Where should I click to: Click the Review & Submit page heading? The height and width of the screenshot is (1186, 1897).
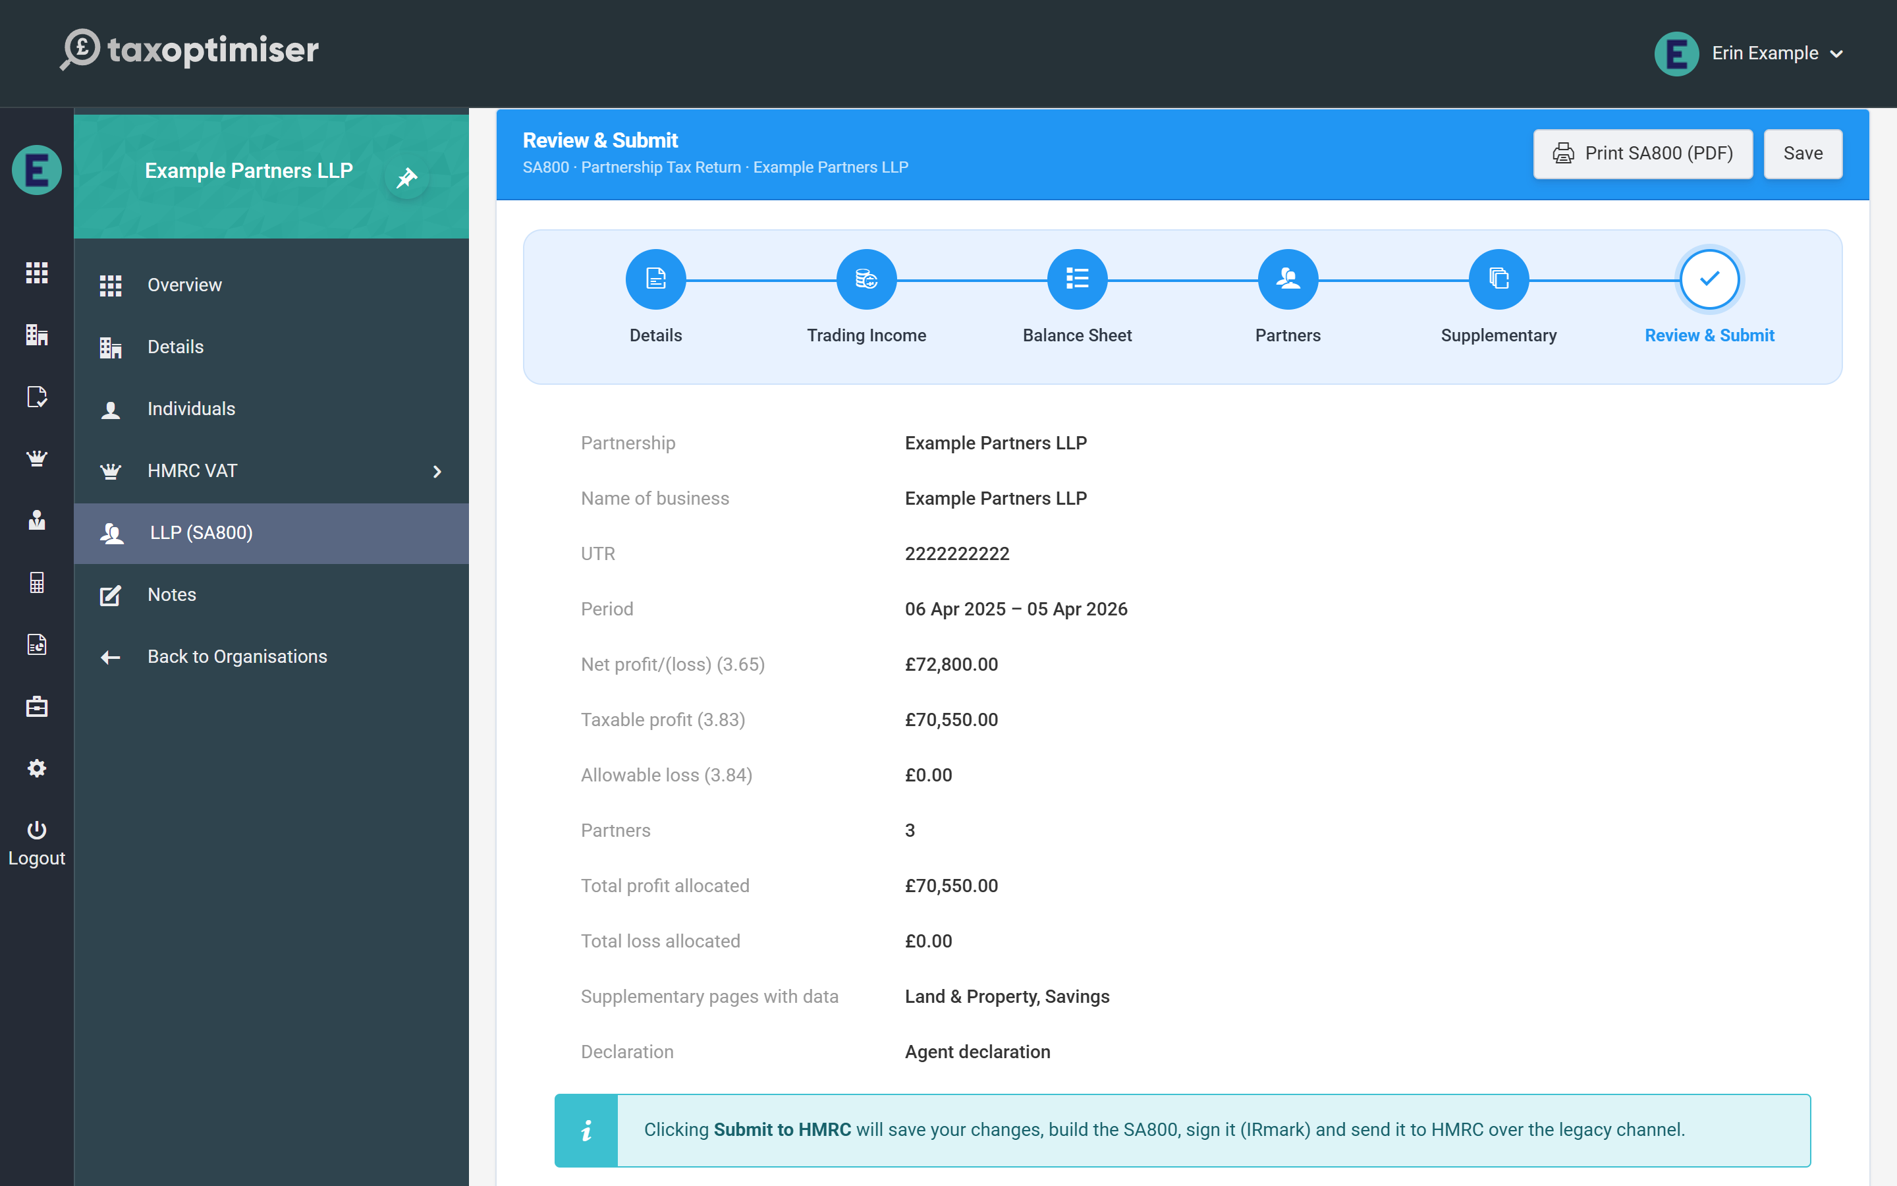click(x=599, y=140)
